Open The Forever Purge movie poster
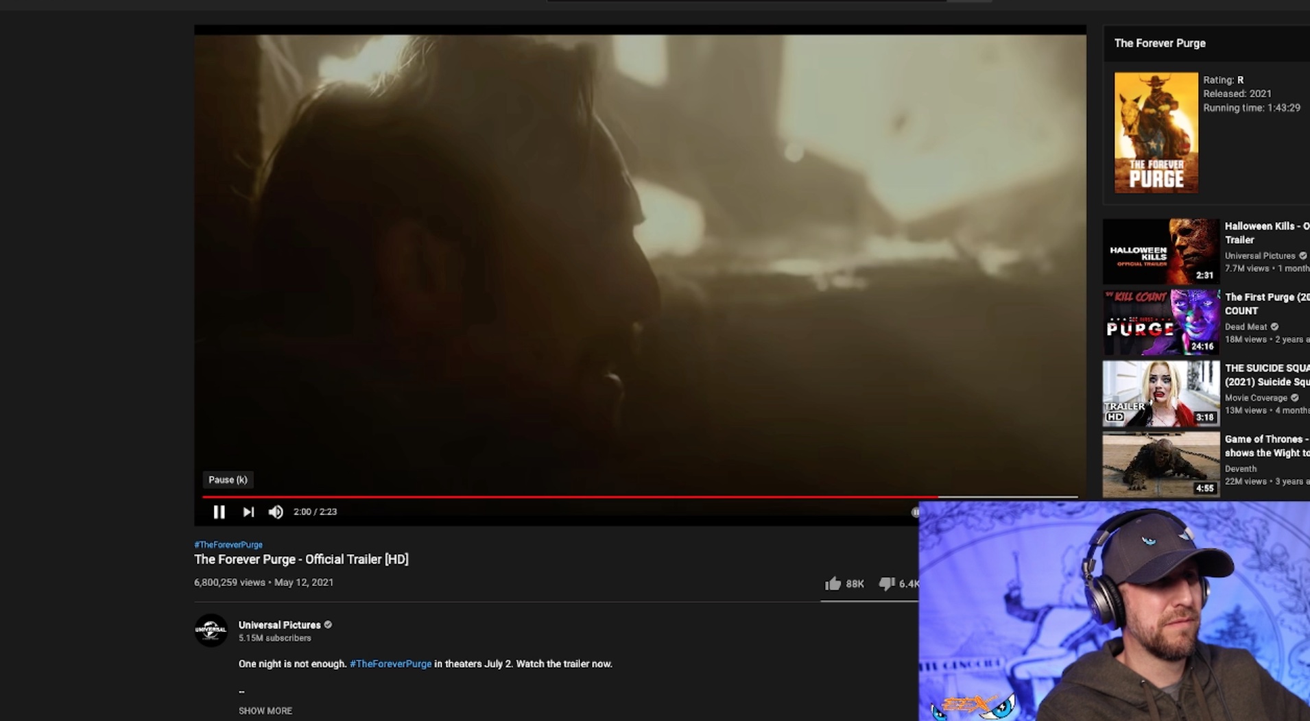Viewport: 1310px width, 721px height. [x=1156, y=132]
